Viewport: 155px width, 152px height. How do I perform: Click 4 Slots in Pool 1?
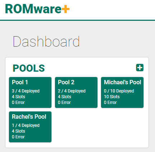coord(18,97)
